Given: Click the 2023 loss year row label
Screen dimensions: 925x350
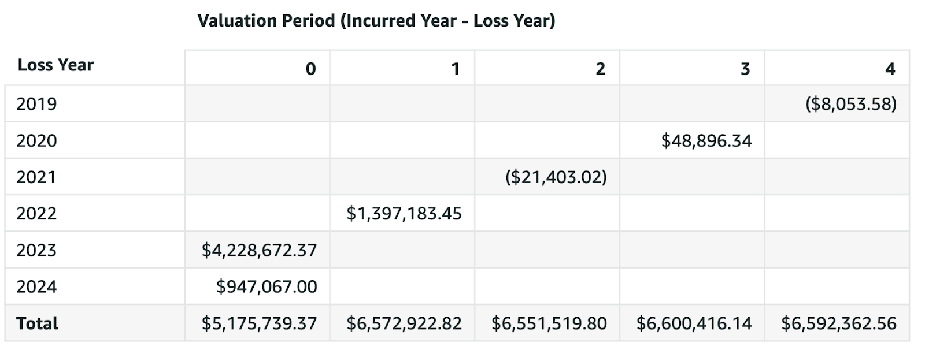Looking at the screenshot, I should (x=36, y=250).
